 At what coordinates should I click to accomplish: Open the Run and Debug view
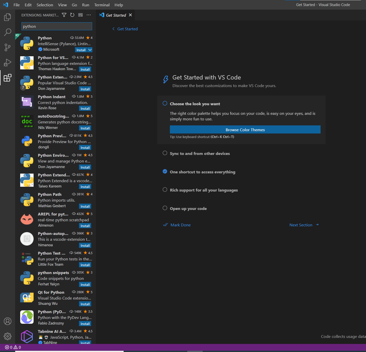[8, 63]
